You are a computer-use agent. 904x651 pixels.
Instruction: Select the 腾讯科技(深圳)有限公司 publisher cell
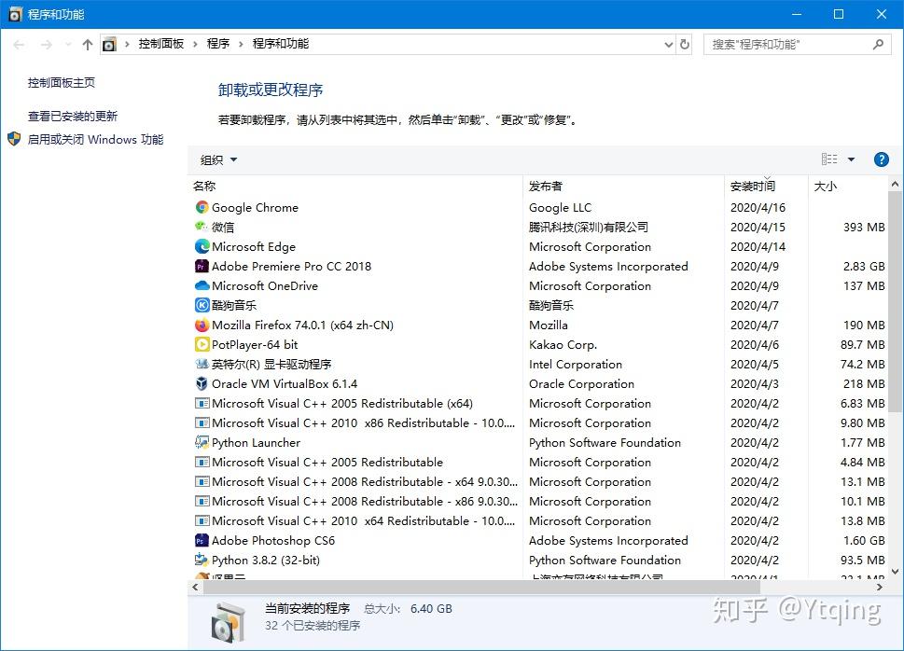pos(588,228)
